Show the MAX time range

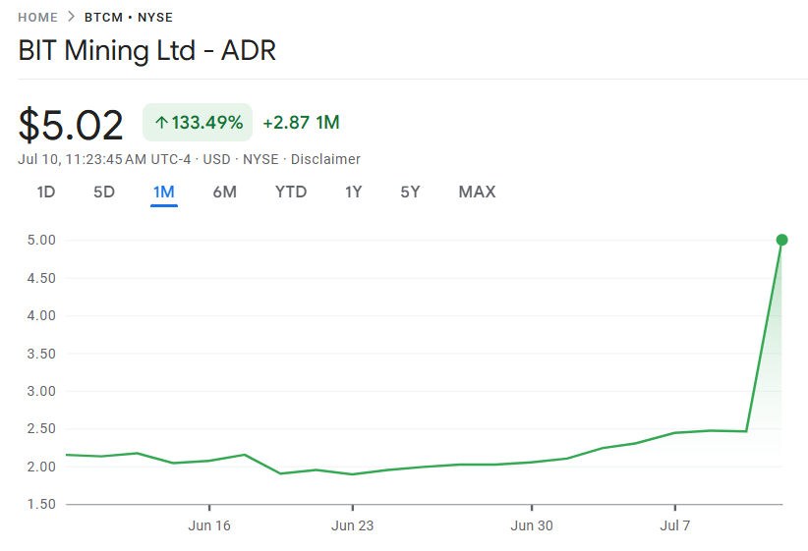tap(477, 193)
